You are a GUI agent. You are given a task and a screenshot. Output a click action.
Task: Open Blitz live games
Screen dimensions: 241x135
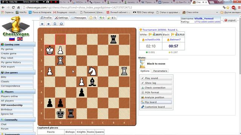(x=17, y=77)
